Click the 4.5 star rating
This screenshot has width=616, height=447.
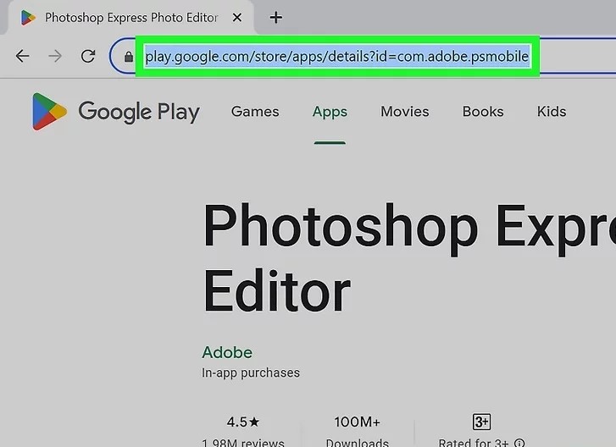pyautogui.click(x=243, y=422)
